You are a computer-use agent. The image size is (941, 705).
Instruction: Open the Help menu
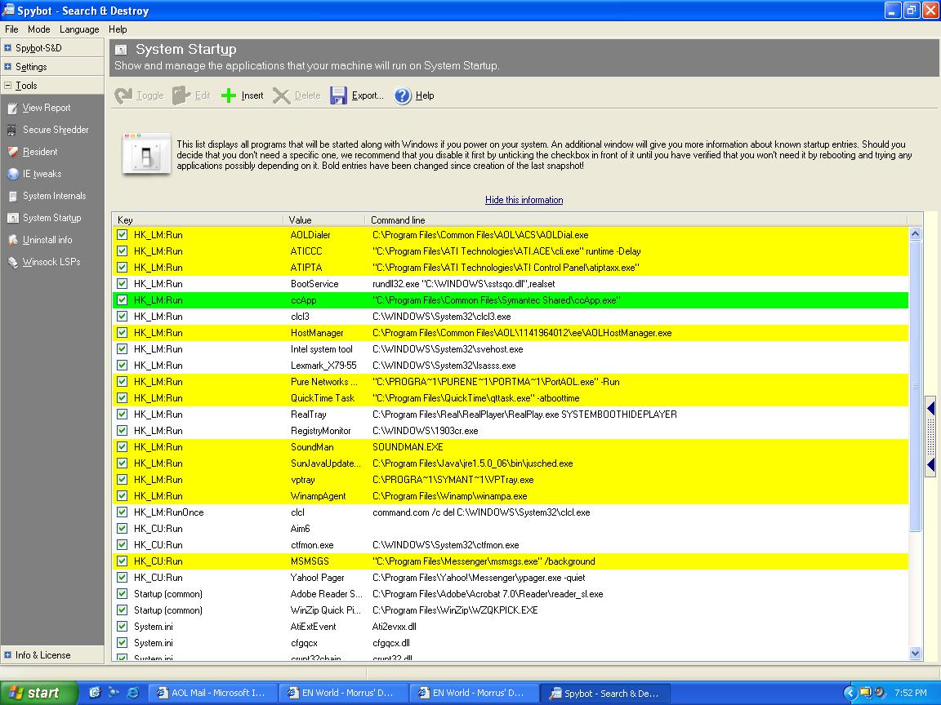(118, 29)
